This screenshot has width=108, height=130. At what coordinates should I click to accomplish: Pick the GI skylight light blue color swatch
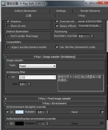click(x=19, y=112)
